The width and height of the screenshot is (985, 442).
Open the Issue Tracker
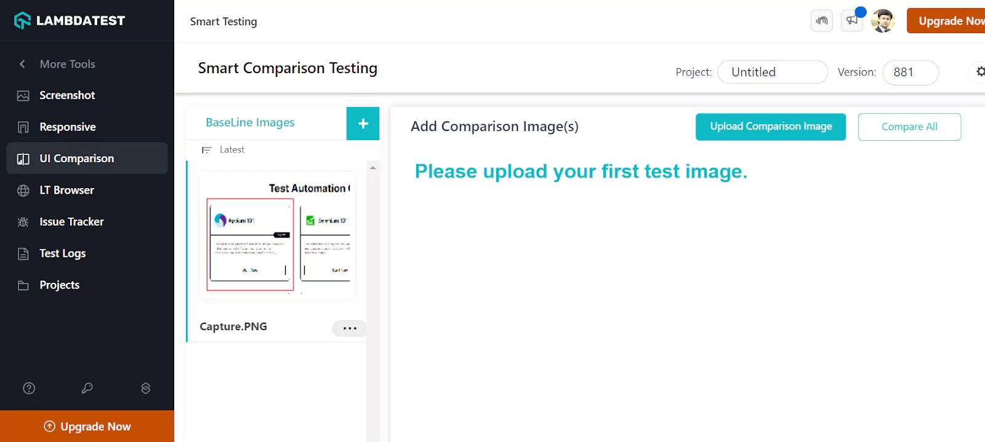point(71,221)
